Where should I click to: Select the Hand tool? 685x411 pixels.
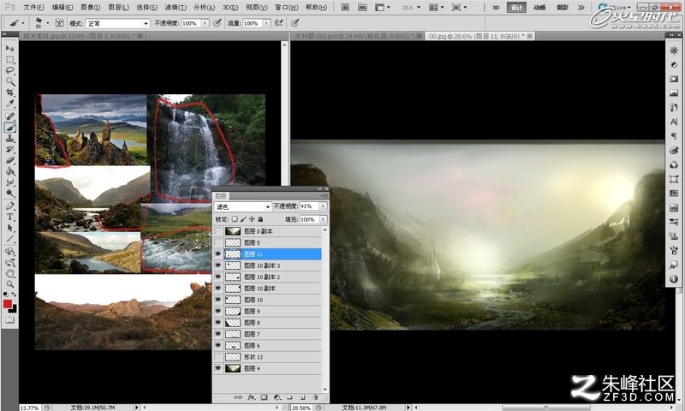[10, 273]
